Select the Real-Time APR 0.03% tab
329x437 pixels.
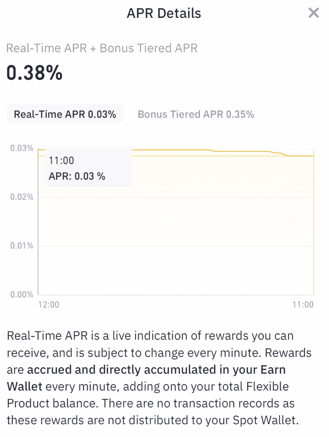[65, 114]
